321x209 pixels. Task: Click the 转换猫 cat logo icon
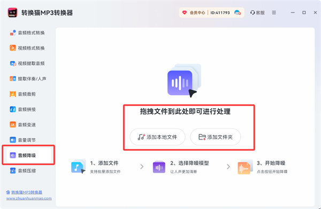pyautogui.click(x=12, y=13)
